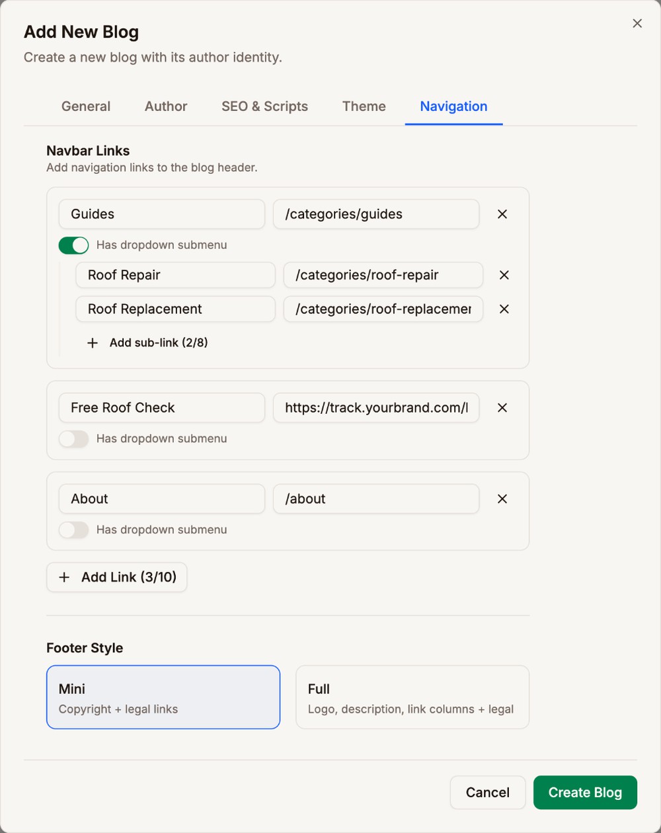Choose the Full footer style
The height and width of the screenshot is (833, 661).
[412, 697]
